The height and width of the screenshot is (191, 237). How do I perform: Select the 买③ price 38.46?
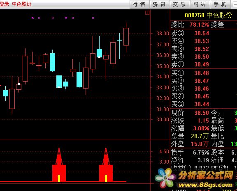tap(202, 89)
